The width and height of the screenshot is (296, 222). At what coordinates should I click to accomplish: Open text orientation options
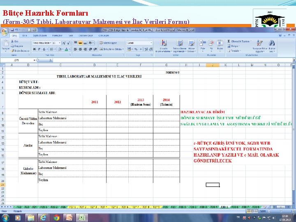pos(91,43)
